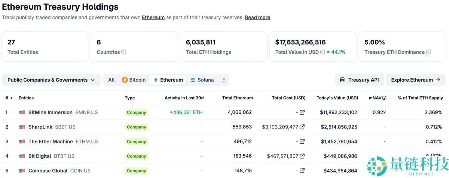
Task: Click the BMNR.US ticker text
Action: [86, 112]
